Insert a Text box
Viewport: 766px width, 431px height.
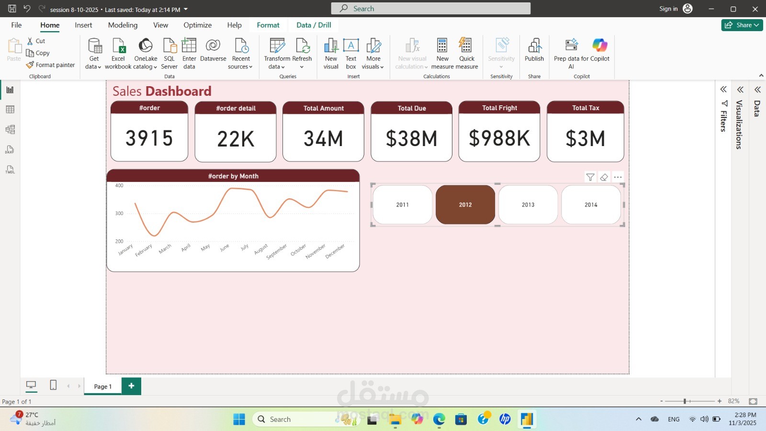click(351, 53)
